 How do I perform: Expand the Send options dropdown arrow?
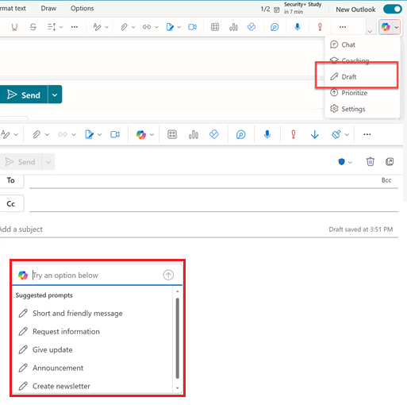(x=55, y=94)
